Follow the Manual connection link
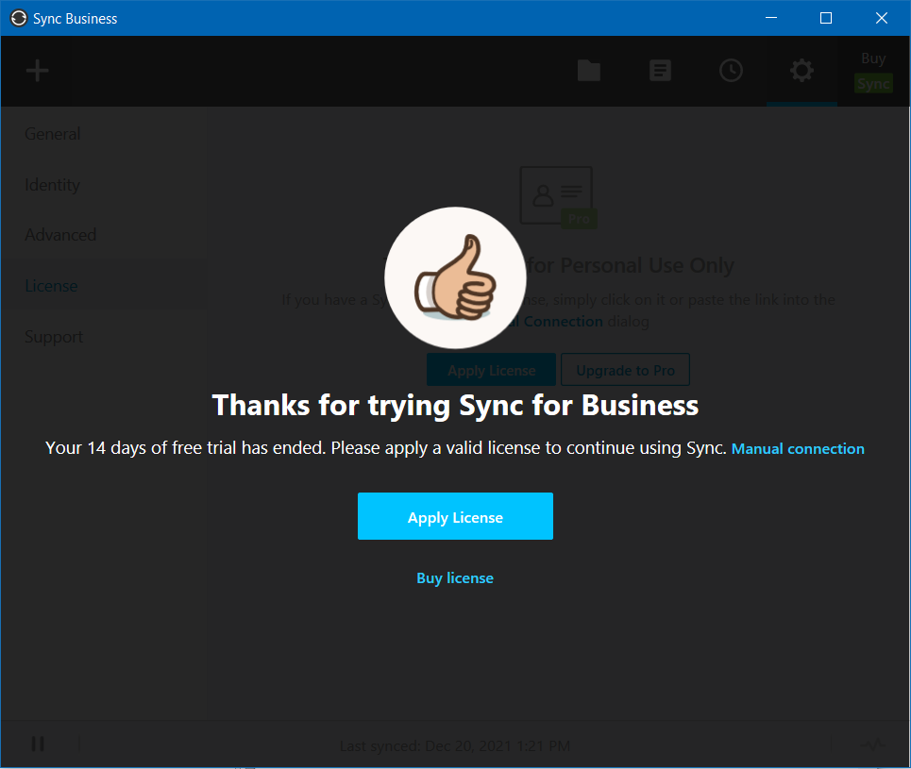 click(798, 448)
